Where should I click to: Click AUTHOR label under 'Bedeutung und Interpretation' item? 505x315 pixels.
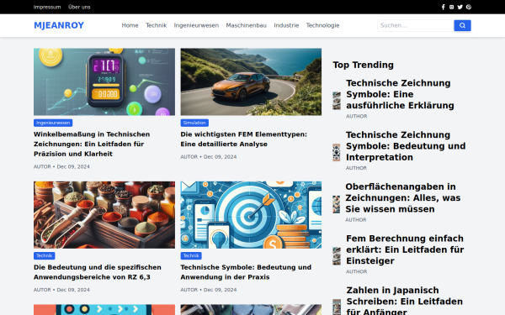click(357, 168)
